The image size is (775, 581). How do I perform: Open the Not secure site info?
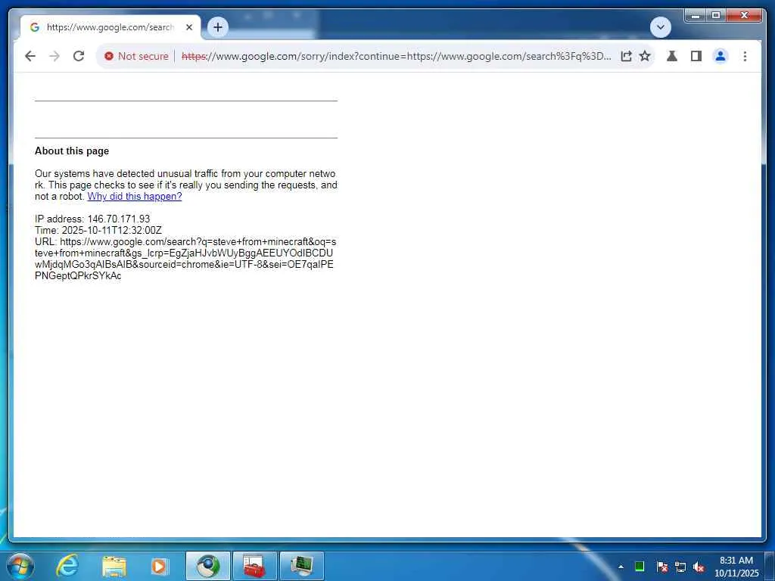[136, 56]
